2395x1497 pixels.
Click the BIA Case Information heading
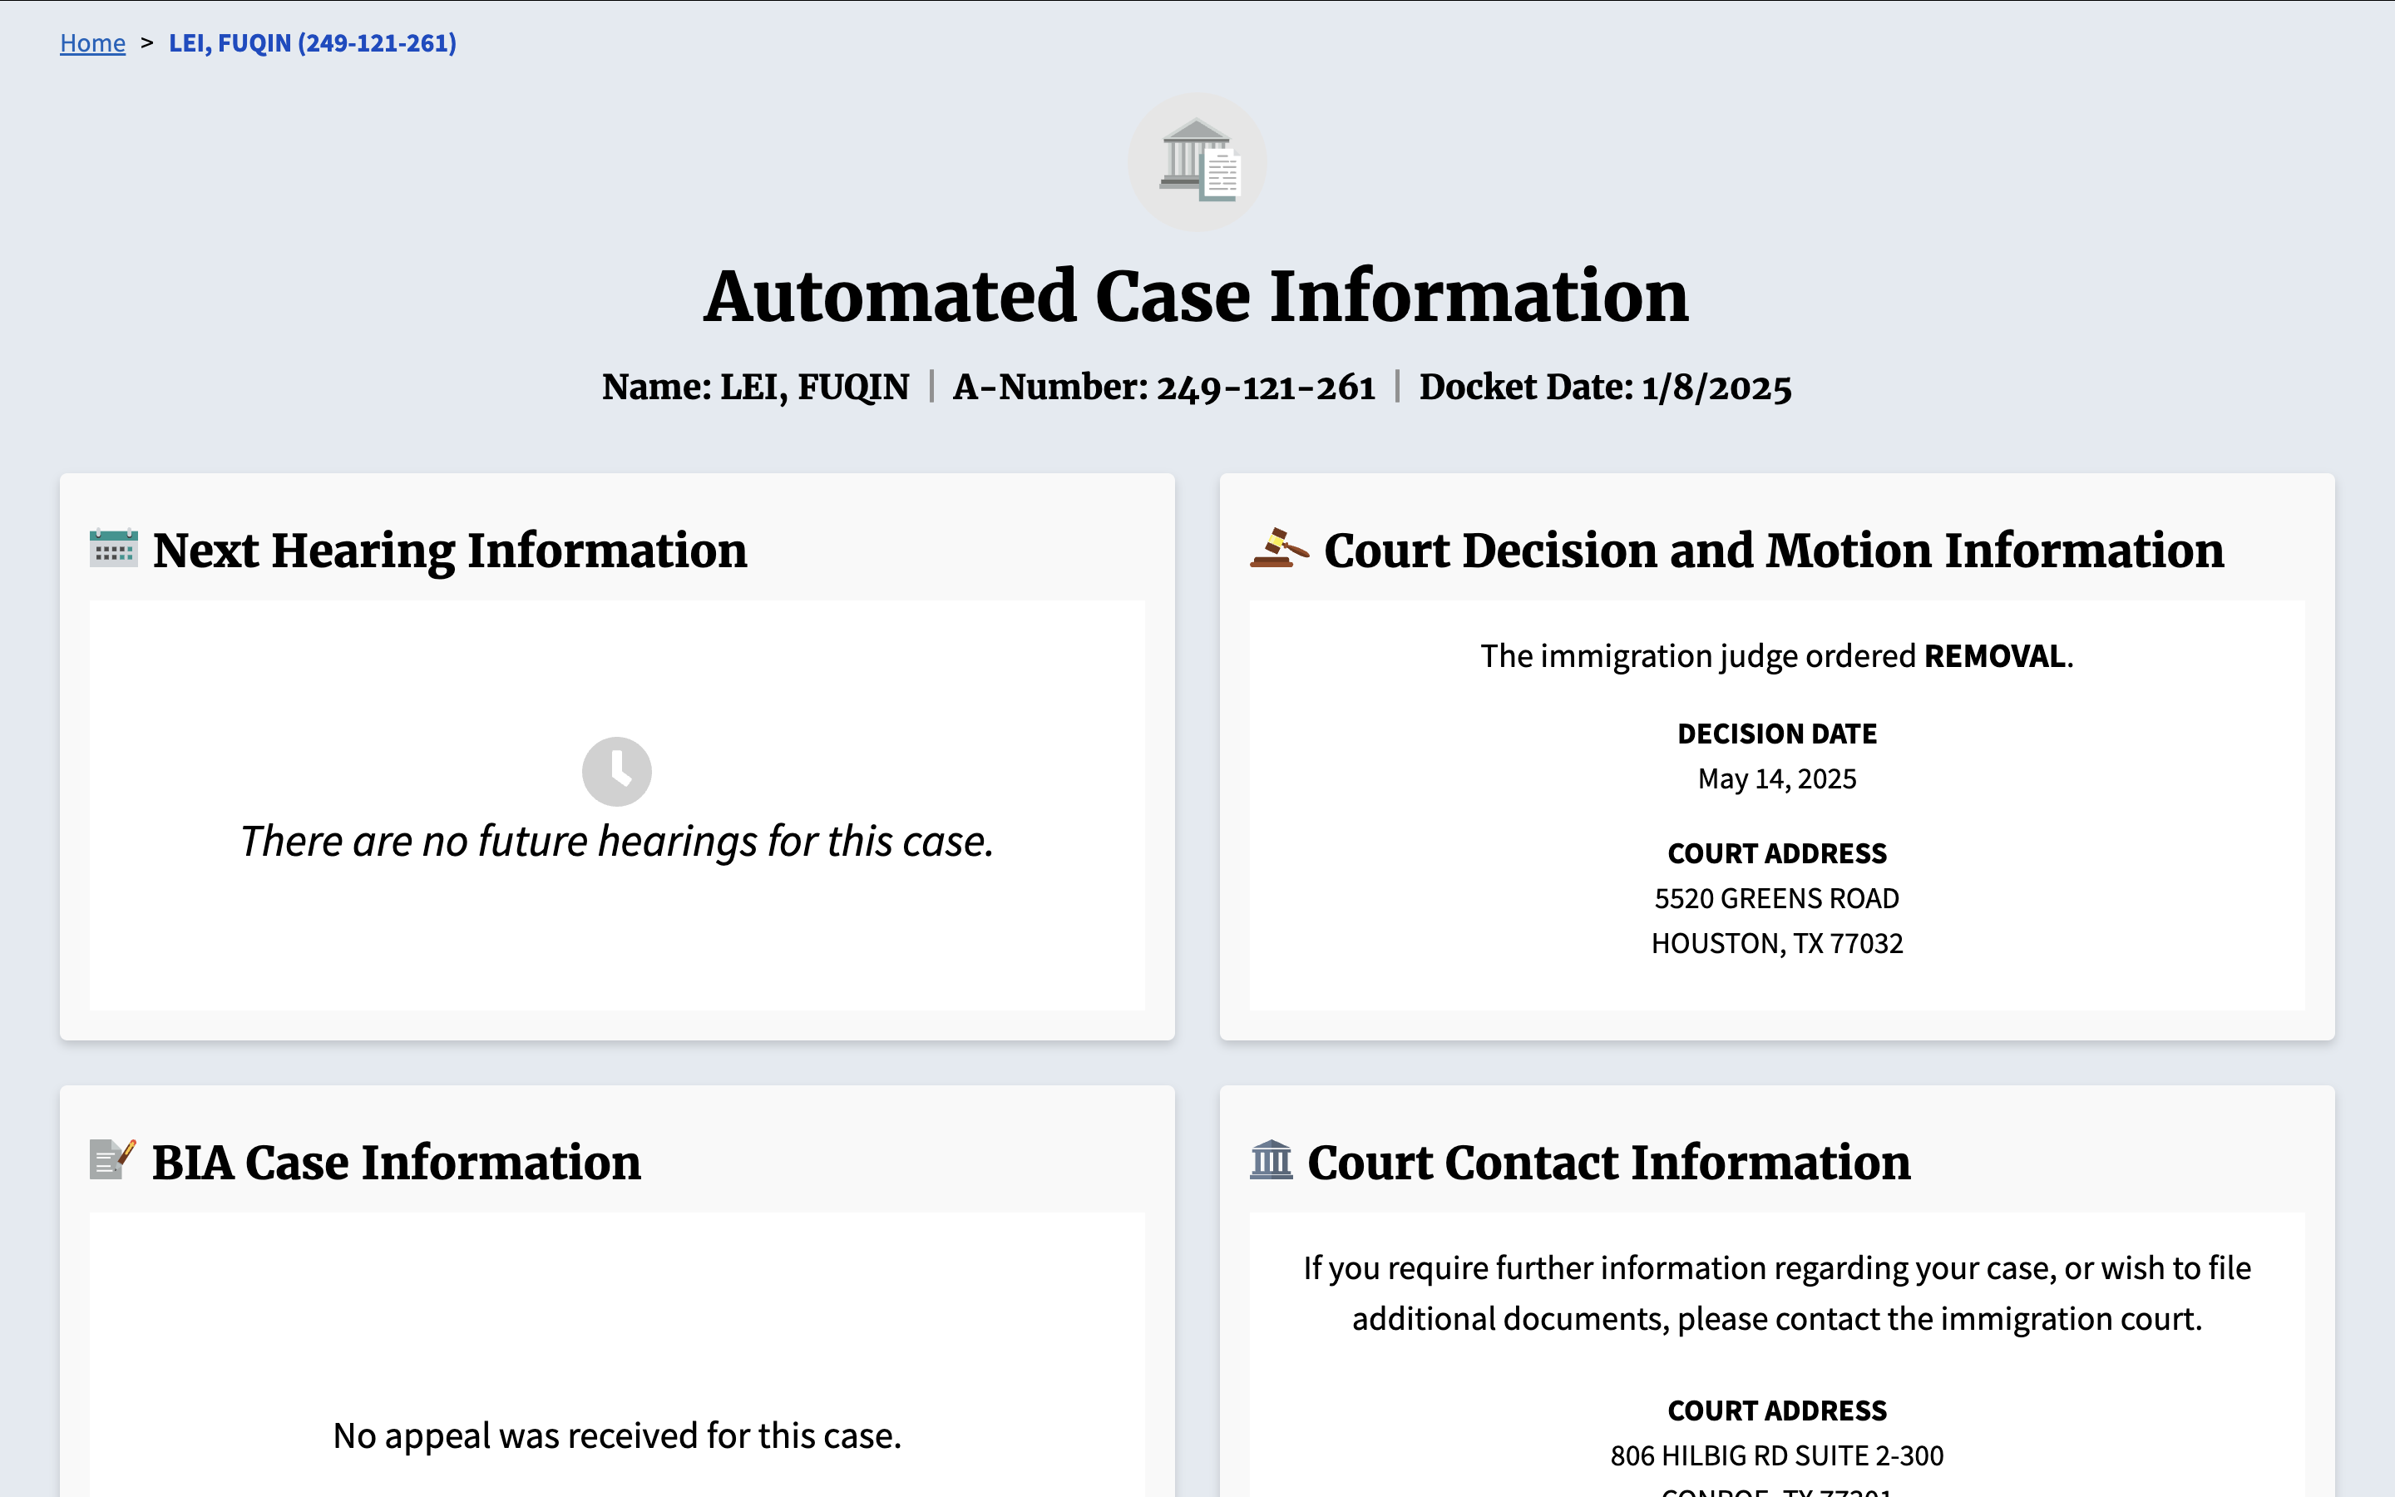tap(396, 1163)
